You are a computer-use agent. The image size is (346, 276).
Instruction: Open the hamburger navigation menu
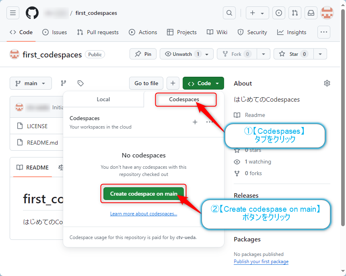click(x=13, y=13)
